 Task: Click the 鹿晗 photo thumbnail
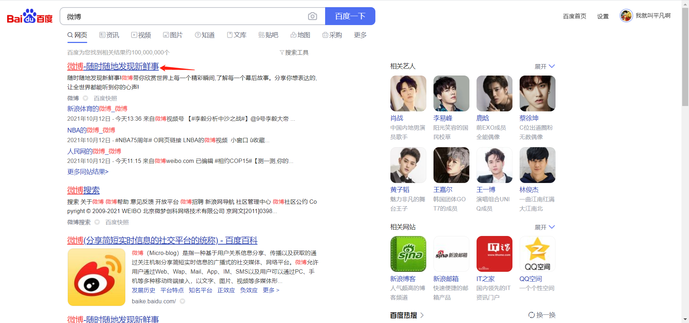pos(495,93)
